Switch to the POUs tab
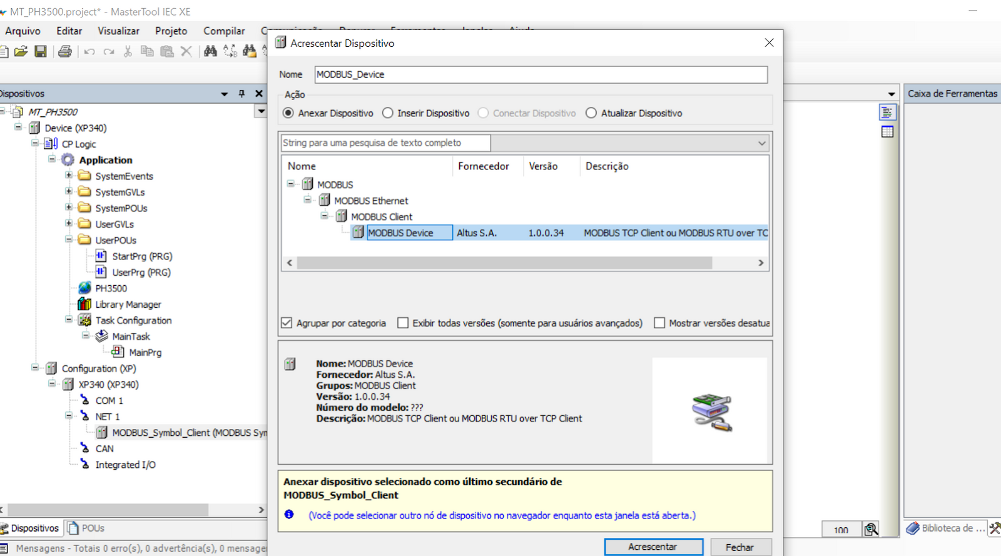 coord(86,528)
